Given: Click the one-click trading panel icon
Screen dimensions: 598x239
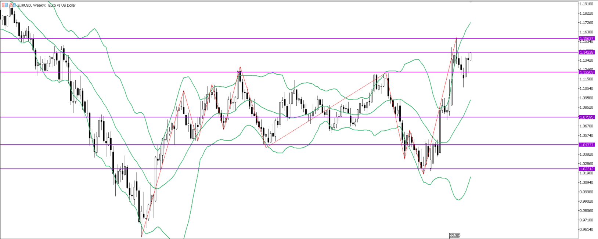Looking at the screenshot, I should [12, 5].
